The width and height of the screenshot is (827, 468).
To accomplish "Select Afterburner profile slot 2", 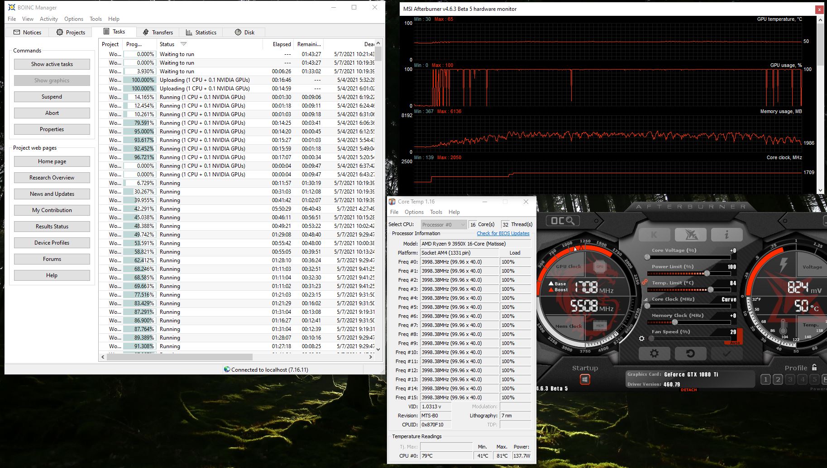I will pos(778,379).
